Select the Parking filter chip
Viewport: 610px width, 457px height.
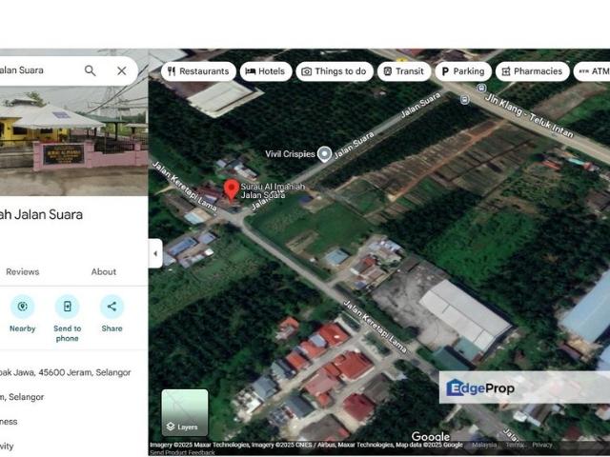pos(462,71)
